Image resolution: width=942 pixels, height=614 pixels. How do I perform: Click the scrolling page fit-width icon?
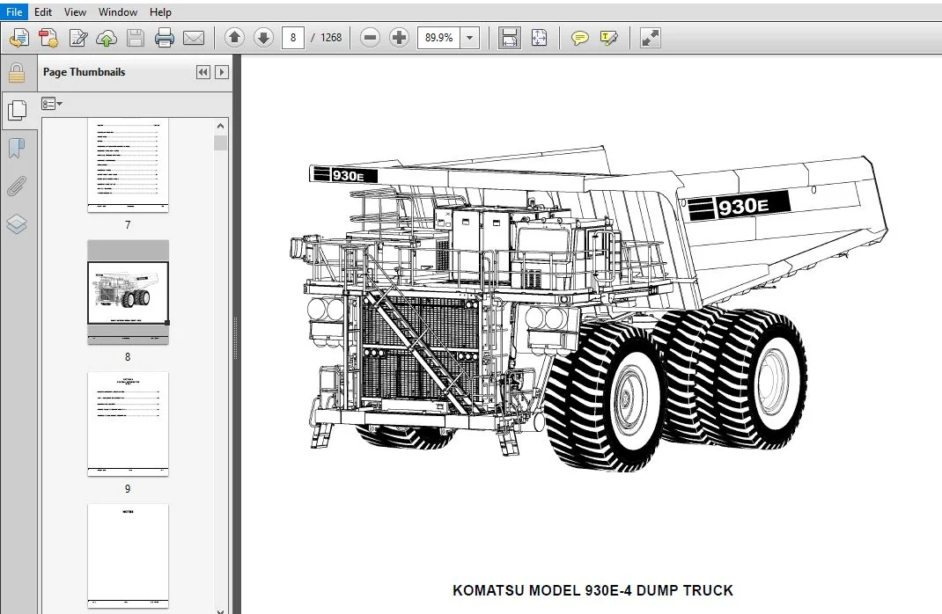[510, 38]
